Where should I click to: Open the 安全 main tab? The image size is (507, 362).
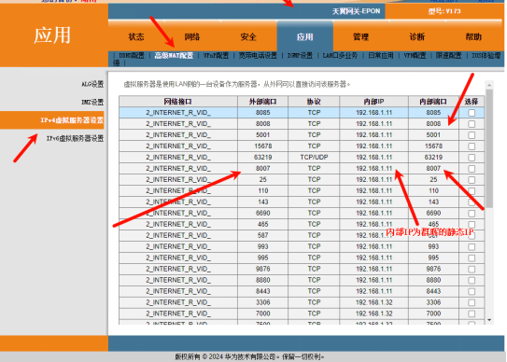pyautogui.click(x=248, y=36)
